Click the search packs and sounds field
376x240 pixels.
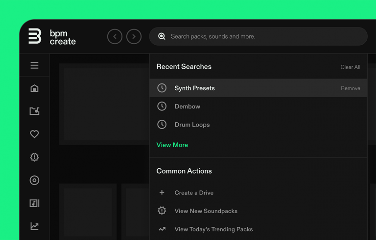264,36
